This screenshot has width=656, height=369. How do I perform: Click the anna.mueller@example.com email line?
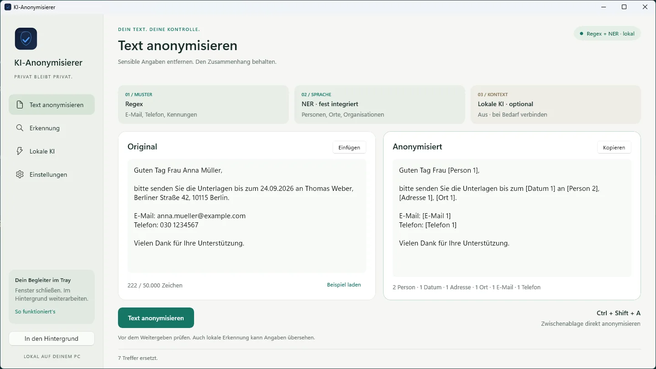pyautogui.click(x=190, y=216)
